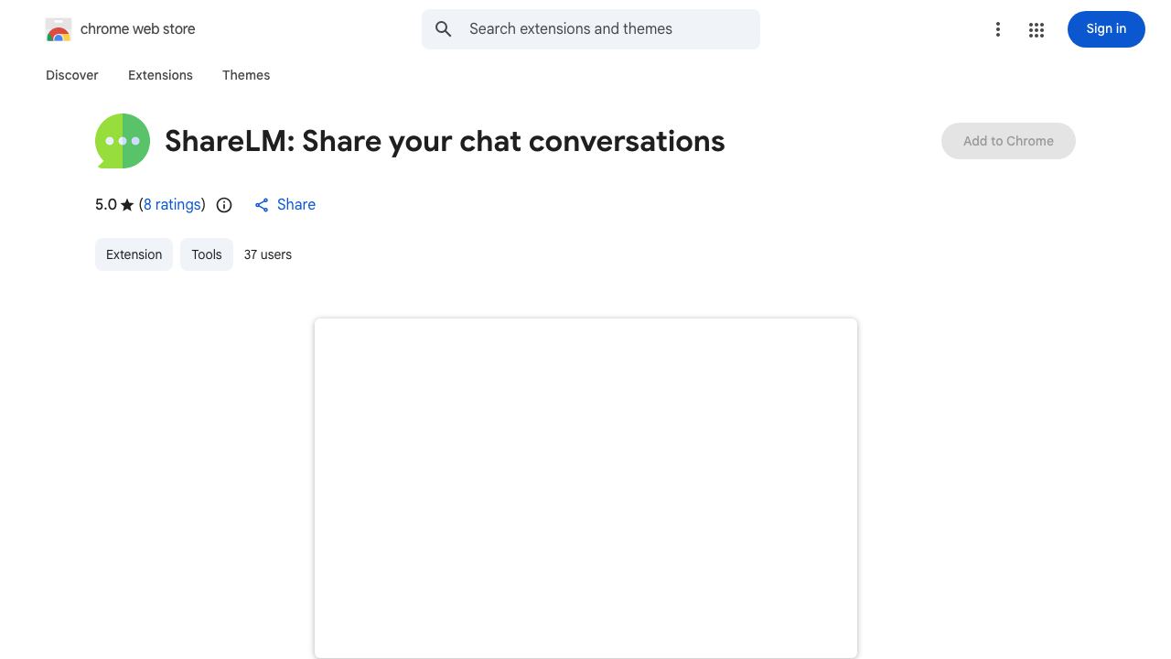1171x659 pixels.
Task: Click the ShareLM extension title heading
Action: [445, 141]
